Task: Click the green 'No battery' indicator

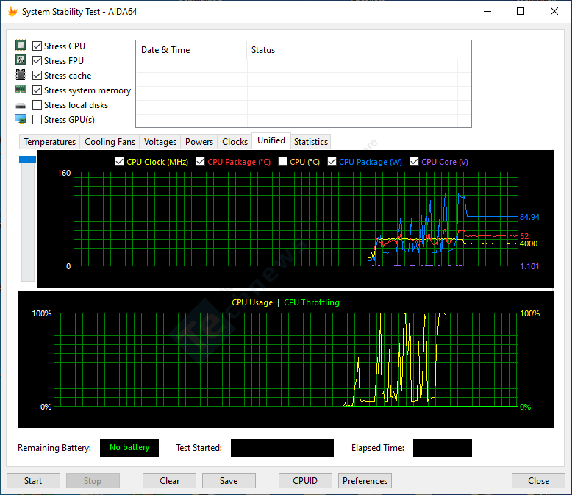Action: [129, 447]
